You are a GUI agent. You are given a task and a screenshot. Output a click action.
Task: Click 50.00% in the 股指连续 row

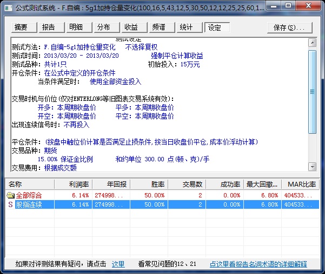click(155, 204)
